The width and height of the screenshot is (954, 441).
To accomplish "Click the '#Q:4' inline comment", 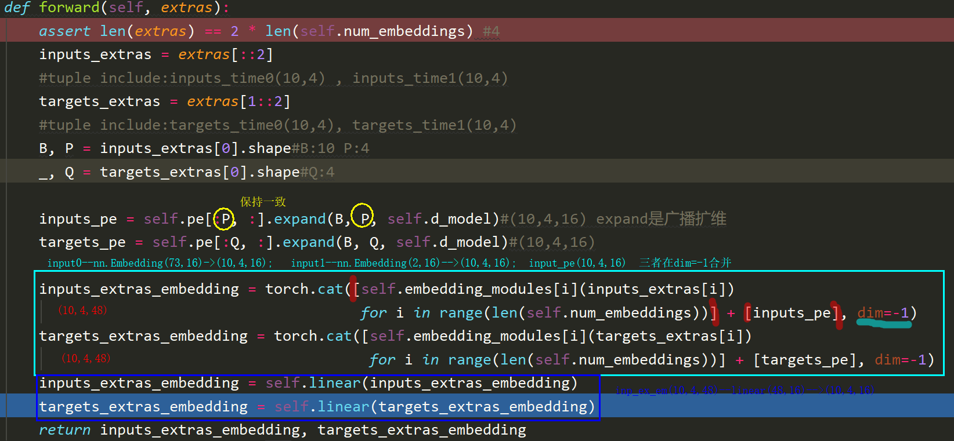I will point(317,172).
